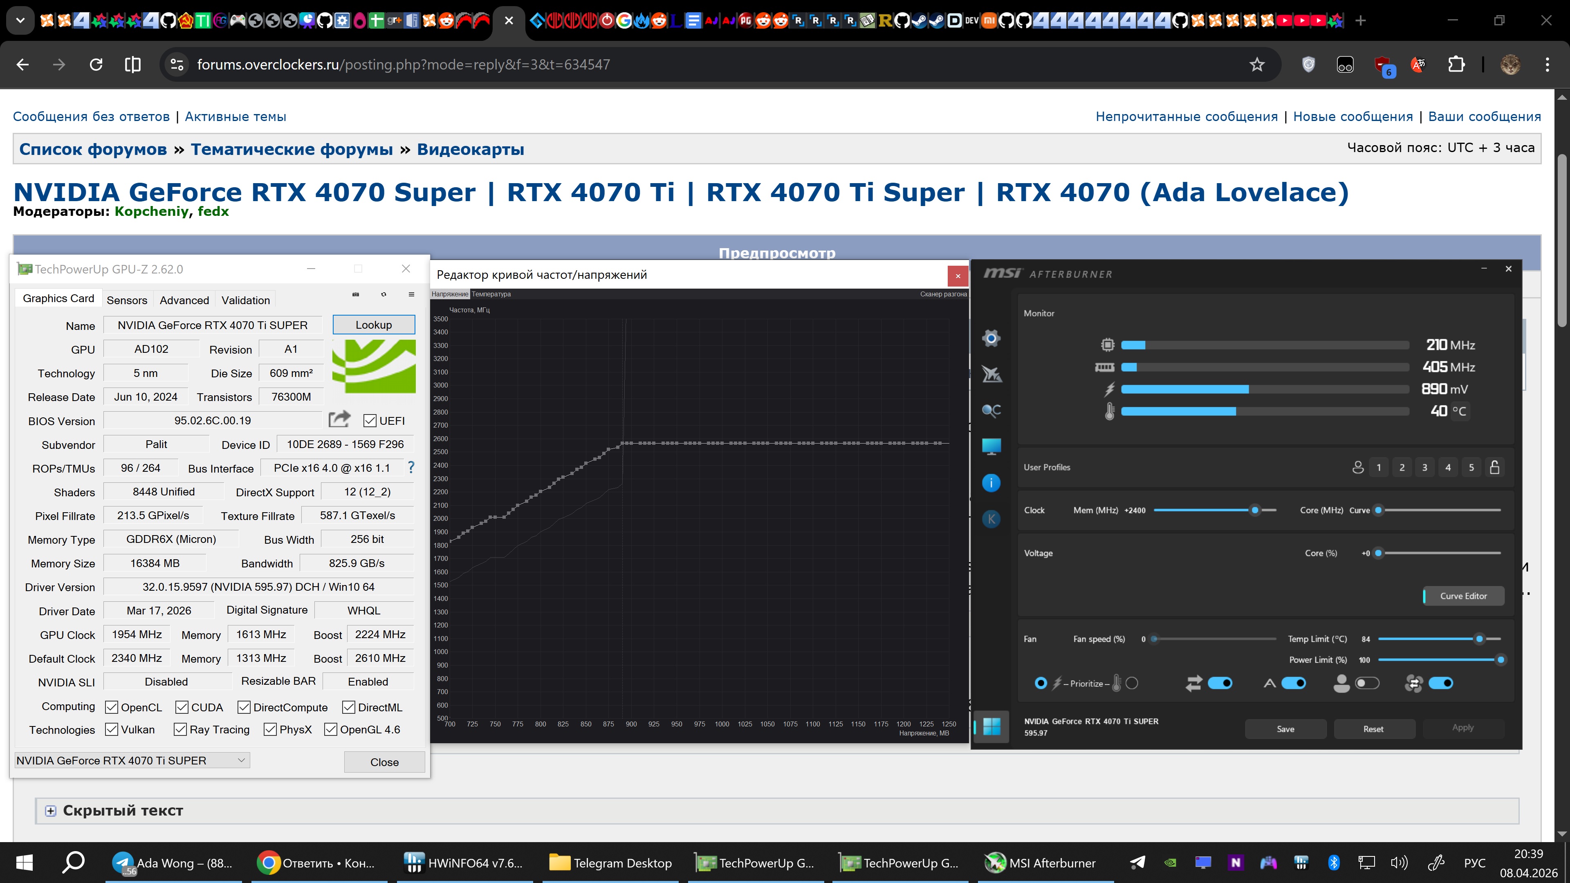
Task: Click the GPU-Z BIOS export share icon
Action: tap(339, 419)
